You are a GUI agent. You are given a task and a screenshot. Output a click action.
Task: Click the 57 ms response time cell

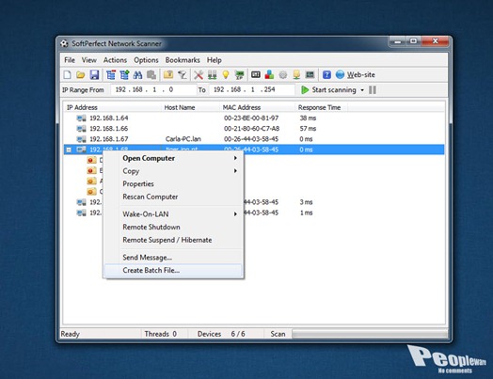point(308,129)
